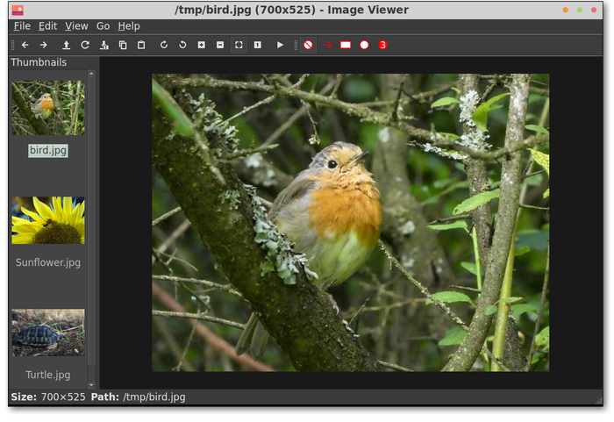Open the View menu
The image size is (614, 422).
[x=76, y=26]
